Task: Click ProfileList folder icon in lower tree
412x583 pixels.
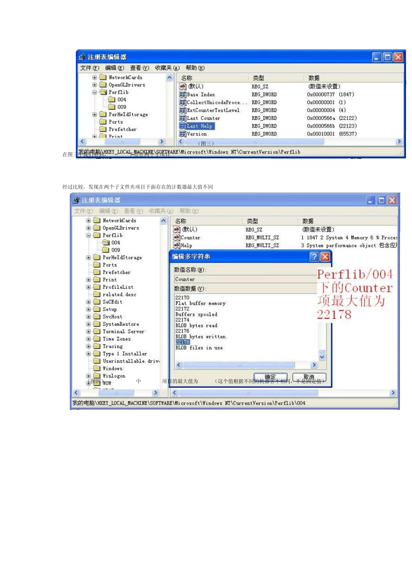Action: 97,287
